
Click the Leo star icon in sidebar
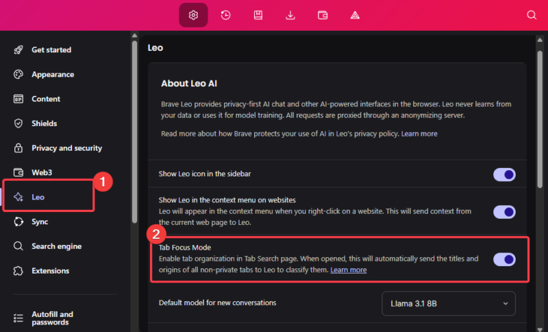coord(18,197)
